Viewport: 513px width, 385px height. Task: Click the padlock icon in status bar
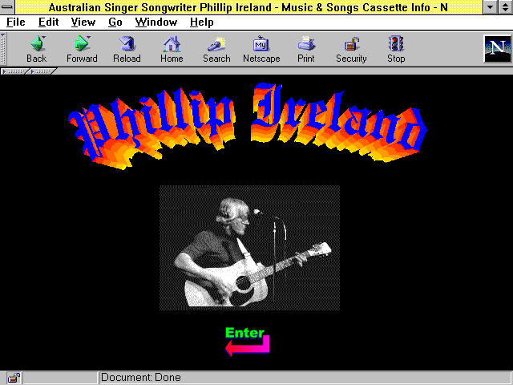14,378
